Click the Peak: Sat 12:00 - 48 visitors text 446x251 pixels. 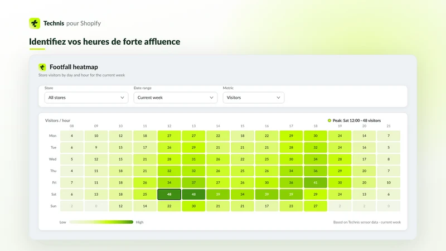[x=357, y=120]
